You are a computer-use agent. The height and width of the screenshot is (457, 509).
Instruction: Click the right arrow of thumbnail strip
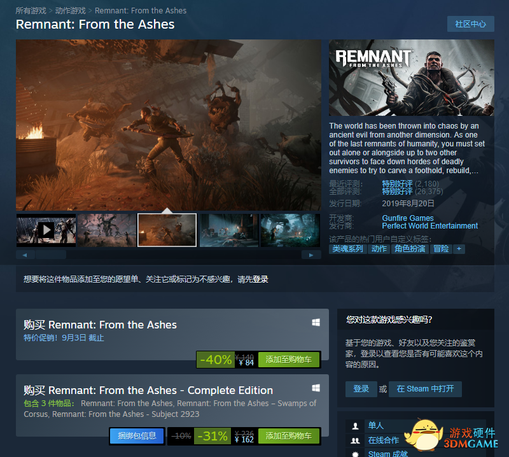[311, 255]
